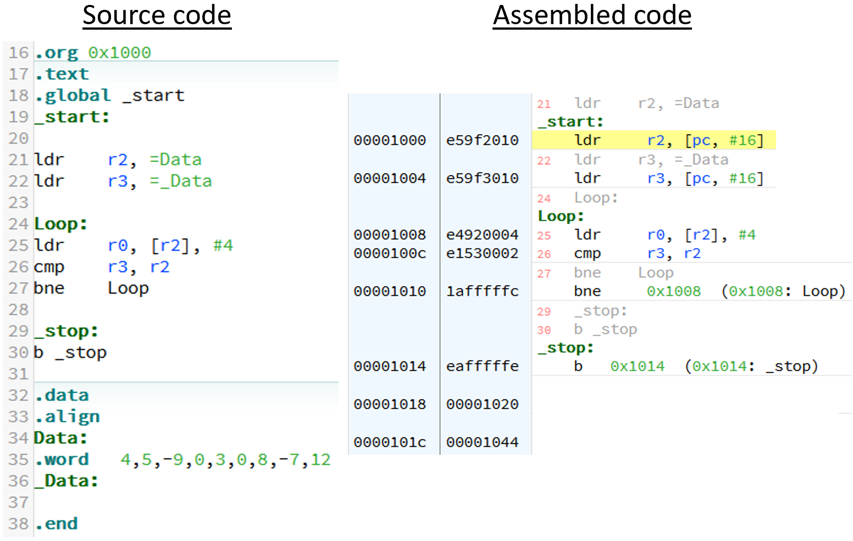The width and height of the screenshot is (853, 541).
Task: Click machine code value 00001044
Action: tap(482, 442)
